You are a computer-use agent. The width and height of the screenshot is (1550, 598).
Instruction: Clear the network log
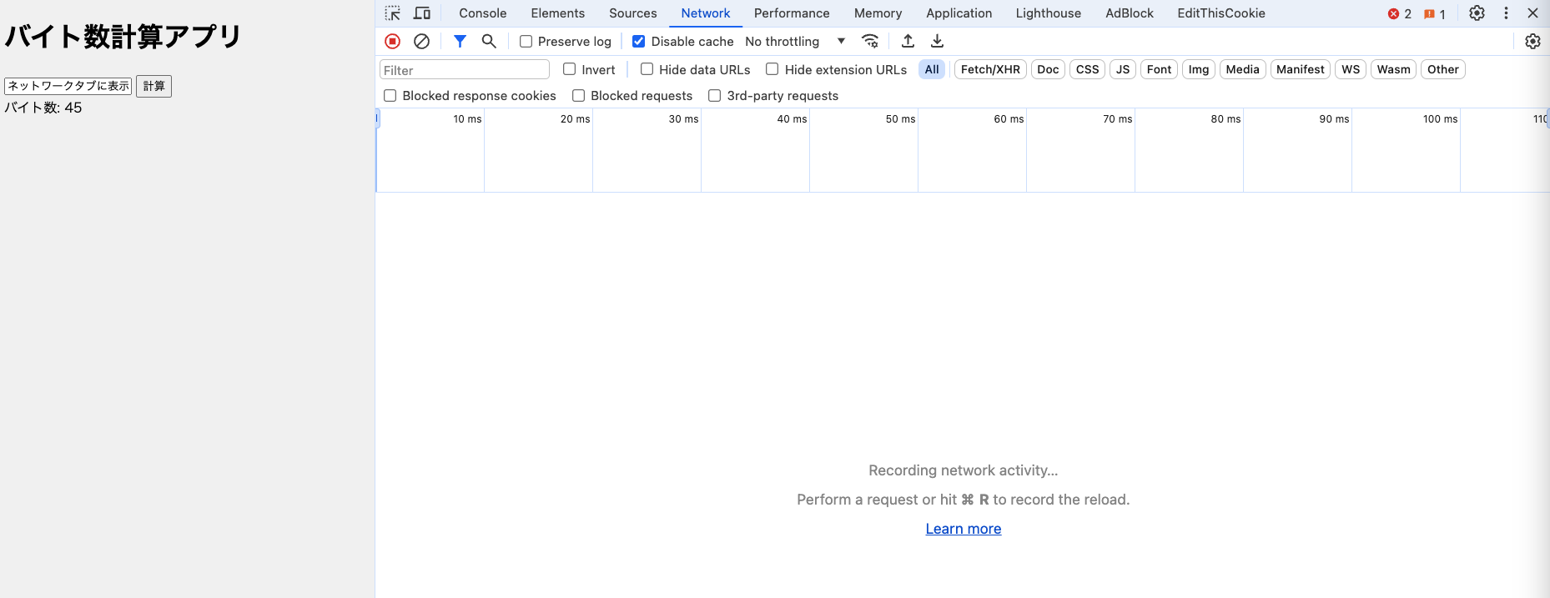[421, 41]
